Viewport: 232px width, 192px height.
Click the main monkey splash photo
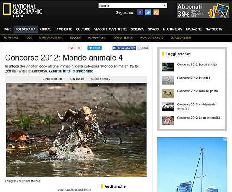(x=76, y=130)
